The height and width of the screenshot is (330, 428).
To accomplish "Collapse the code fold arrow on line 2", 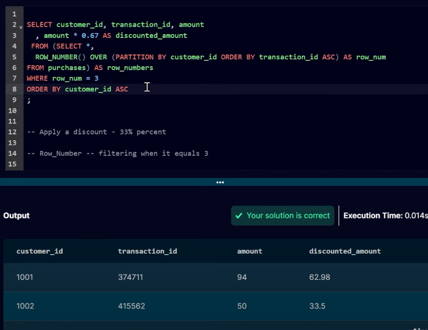I will (21, 27).
